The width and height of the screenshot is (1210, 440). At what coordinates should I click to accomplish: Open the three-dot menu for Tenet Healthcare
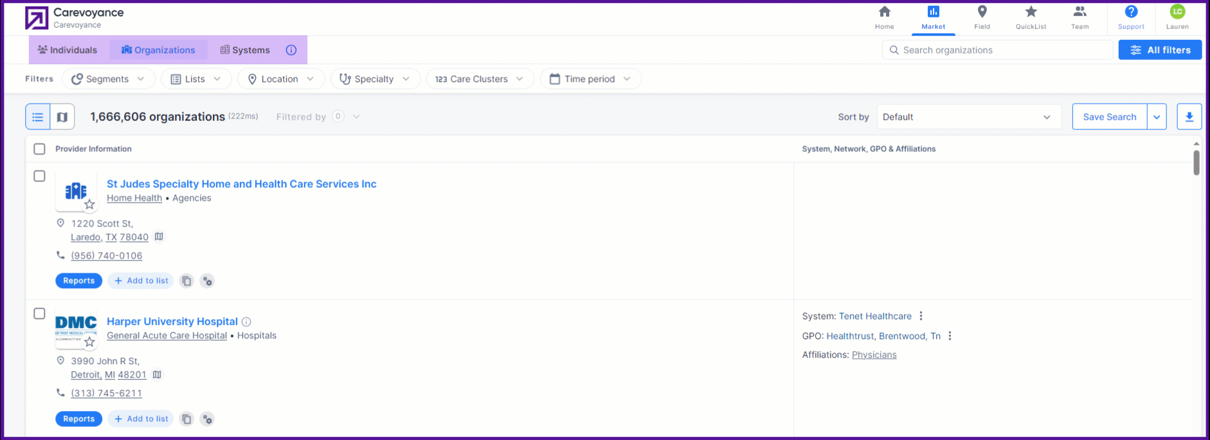(921, 316)
